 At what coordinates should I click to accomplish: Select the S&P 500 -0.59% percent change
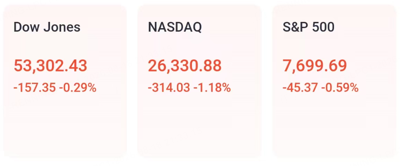[340, 88]
